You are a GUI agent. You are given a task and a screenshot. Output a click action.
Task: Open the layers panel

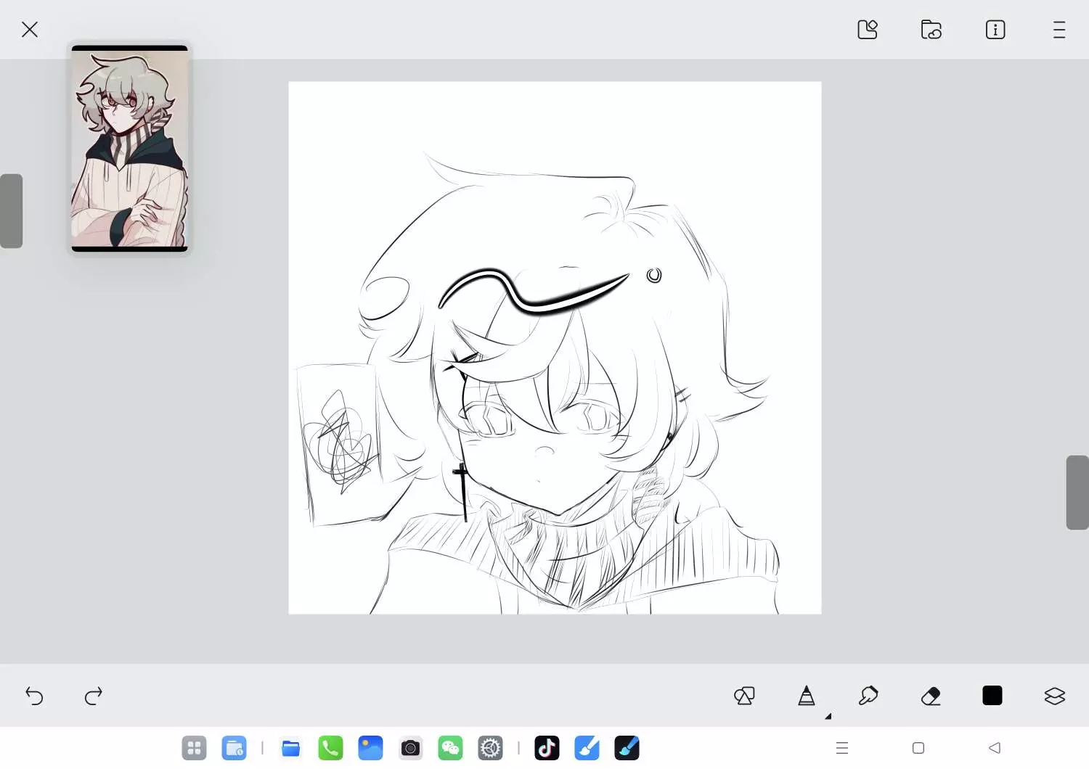[x=1055, y=696]
